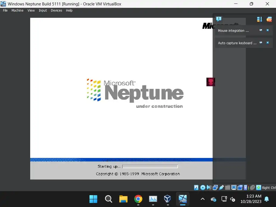Click the muted volume tray icon

point(233,199)
